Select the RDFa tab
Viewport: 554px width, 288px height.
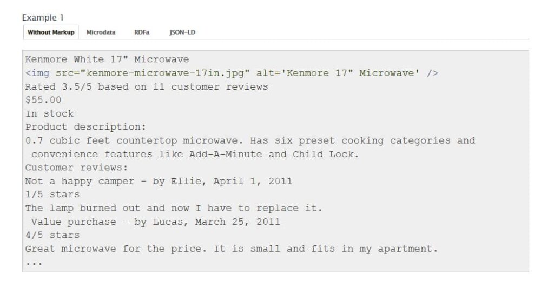click(142, 32)
